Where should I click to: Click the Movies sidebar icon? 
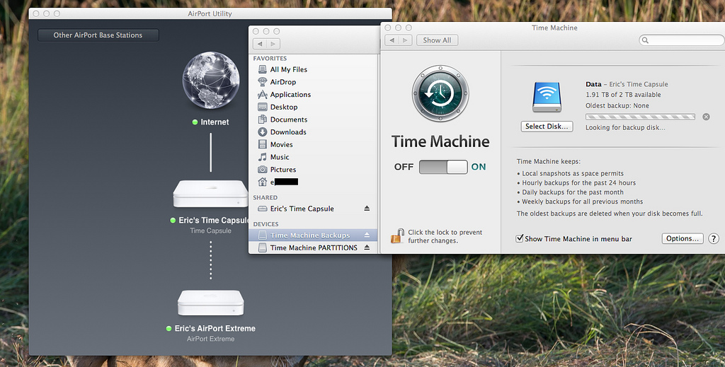click(263, 144)
